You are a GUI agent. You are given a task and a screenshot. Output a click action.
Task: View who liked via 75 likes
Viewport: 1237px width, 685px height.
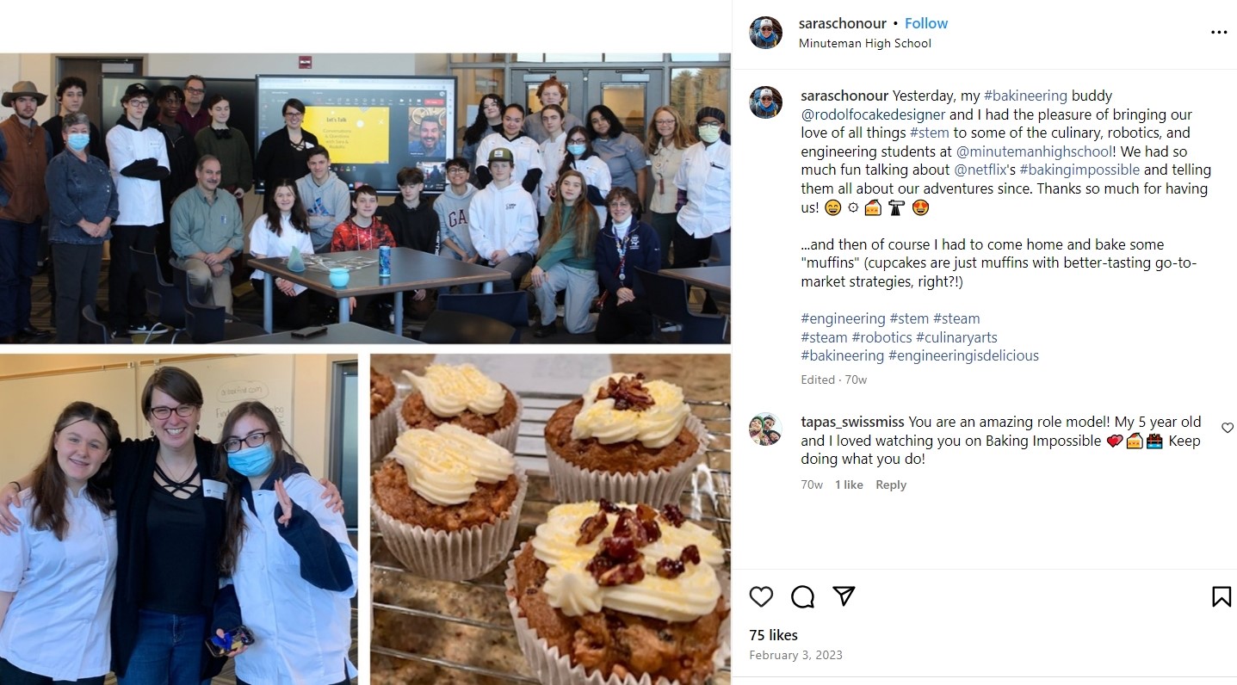pos(773,635)
